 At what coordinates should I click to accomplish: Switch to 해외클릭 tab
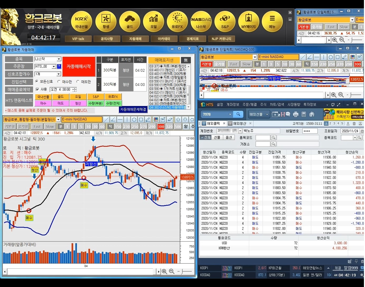click(214, 124)
